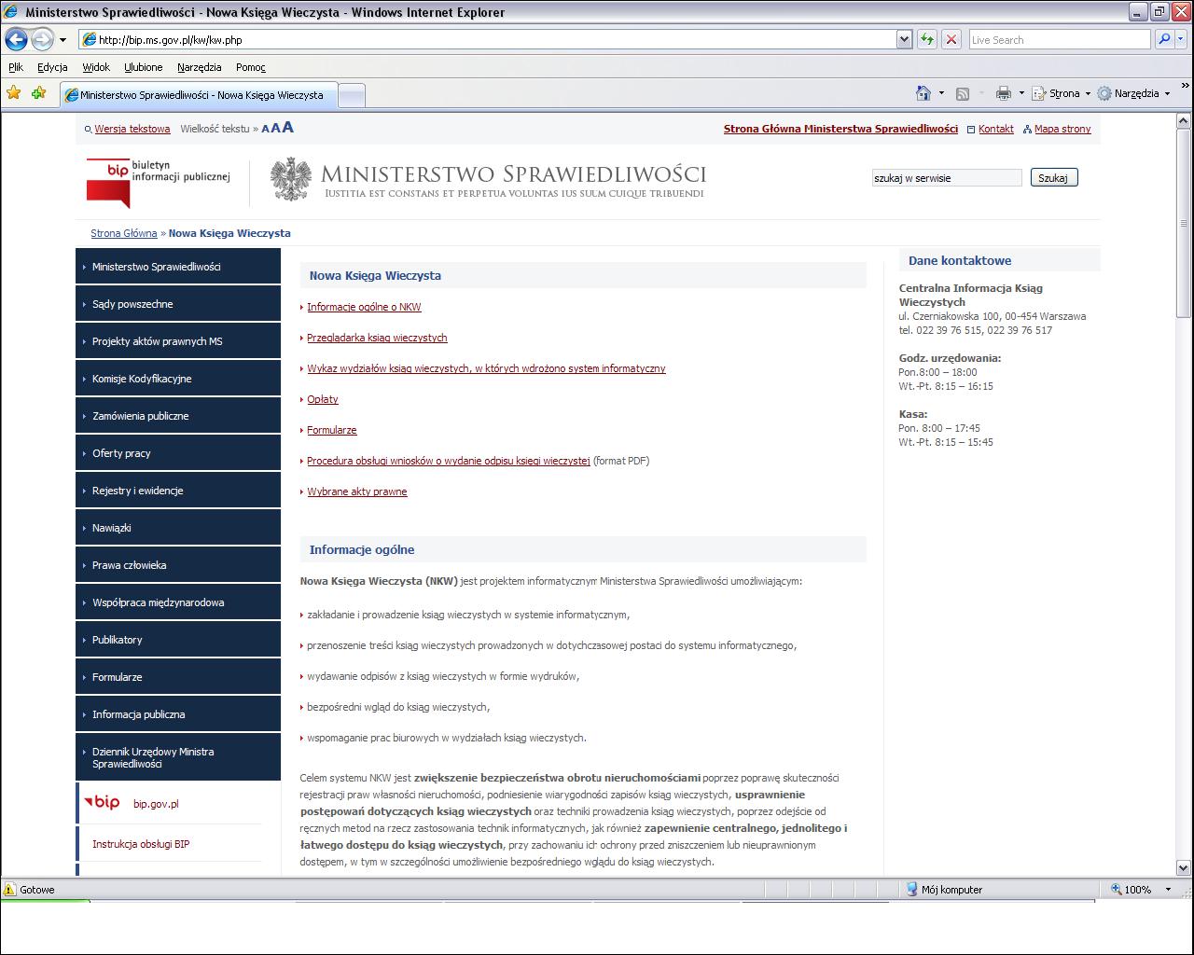Open Publikatory sidebar item

[x=178, y=640]
